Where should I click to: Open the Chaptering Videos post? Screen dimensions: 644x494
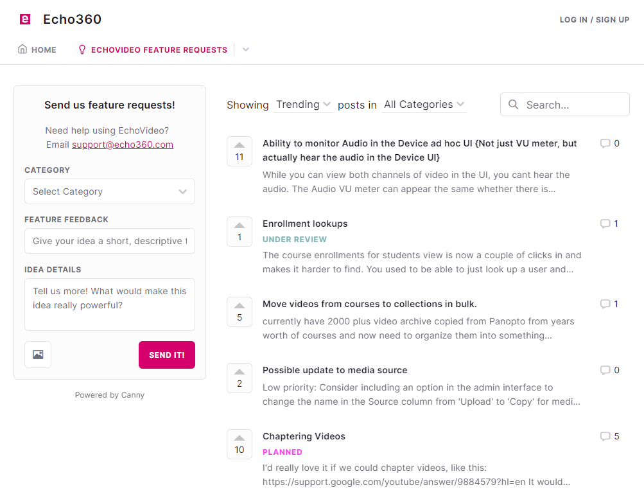304,436
